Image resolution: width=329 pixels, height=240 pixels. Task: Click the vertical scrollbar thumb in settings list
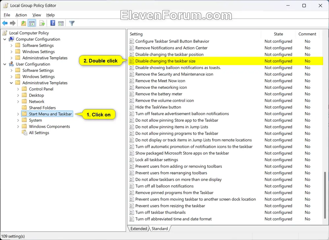pos(325,195)
